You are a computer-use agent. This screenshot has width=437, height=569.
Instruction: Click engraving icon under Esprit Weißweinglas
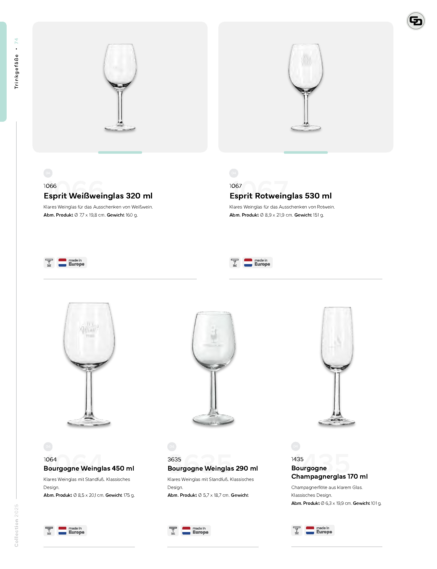[49, 263]
